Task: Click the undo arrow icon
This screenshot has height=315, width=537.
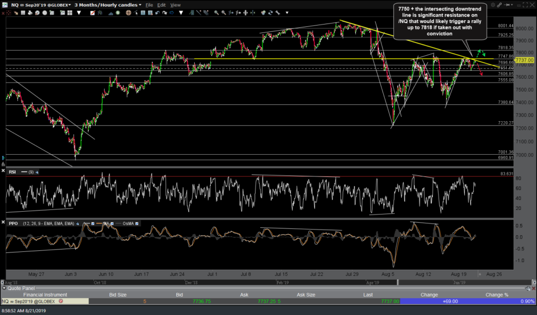Action: 158,13
